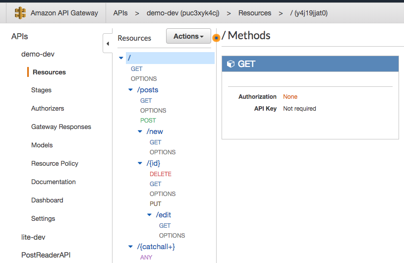Select the ANY method under /{catchall+}

pyautogui.click(x=146, y=258)
